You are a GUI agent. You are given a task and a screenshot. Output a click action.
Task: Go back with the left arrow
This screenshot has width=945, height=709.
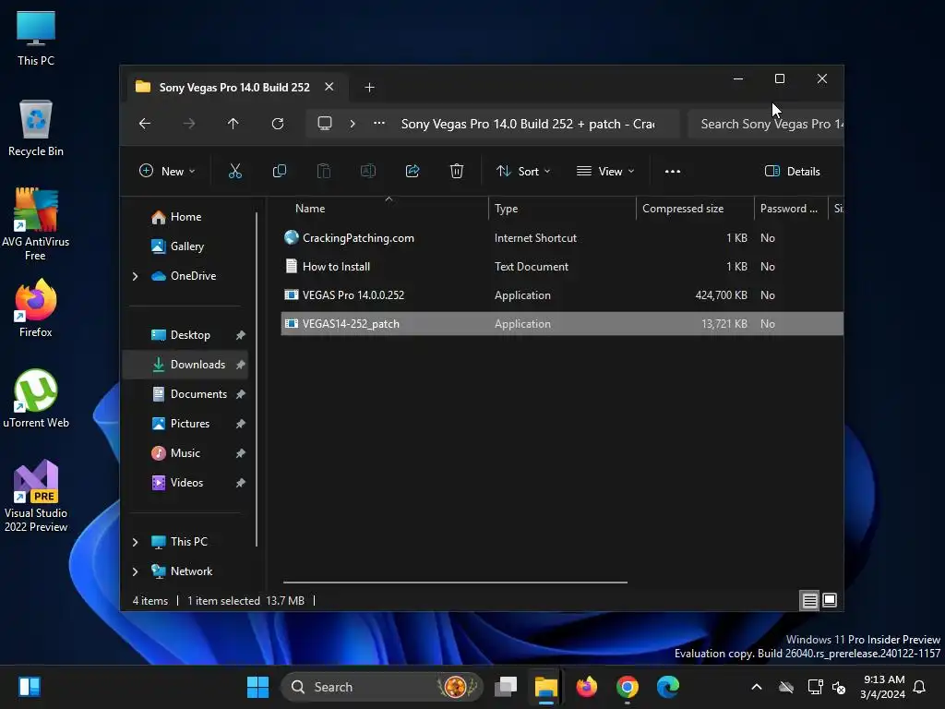tap(145, 124)
